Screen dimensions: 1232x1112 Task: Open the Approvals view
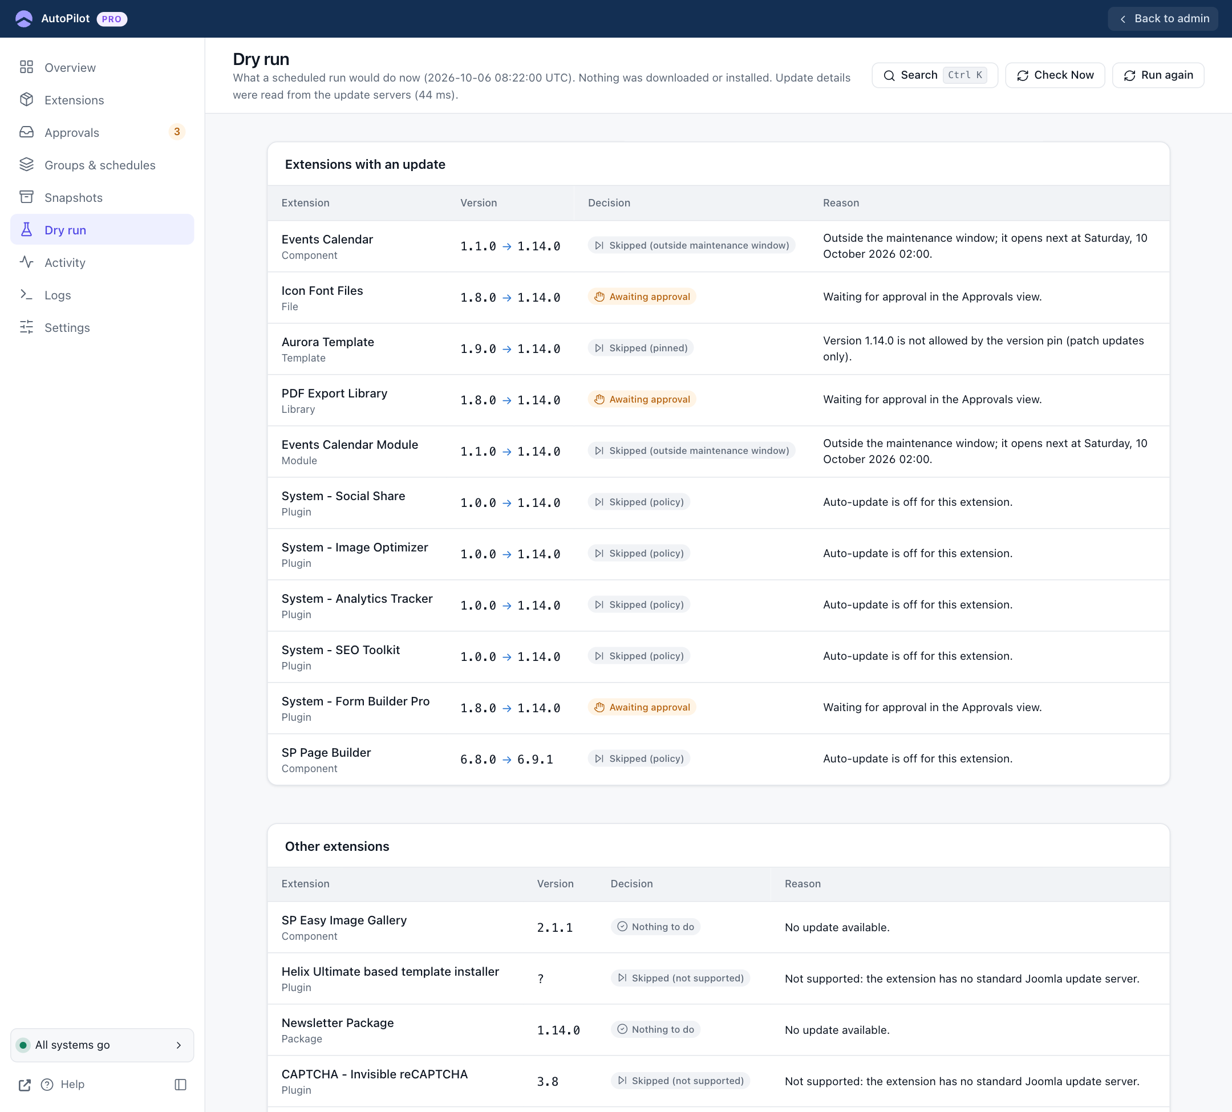point(102,132)
